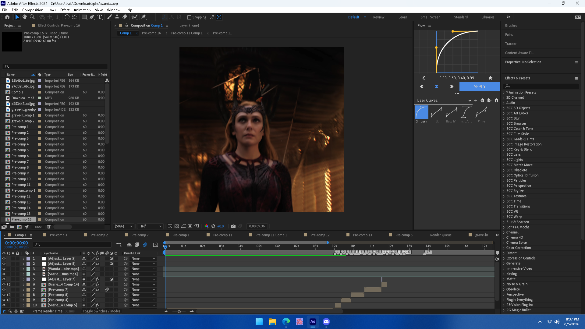Select the Eraser tool
This screenshot has width=585, height=329.
(x=125, y=17)
